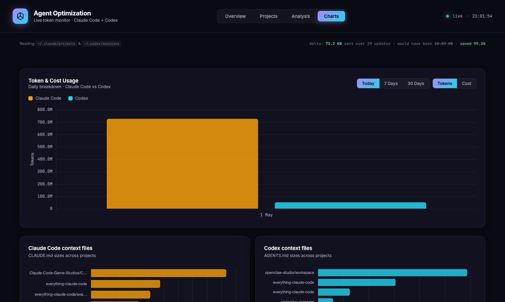Click the Claude-Code-Game-Studios orange bar
Viewport: 505px width, 302px height.
tap(159, 273)
